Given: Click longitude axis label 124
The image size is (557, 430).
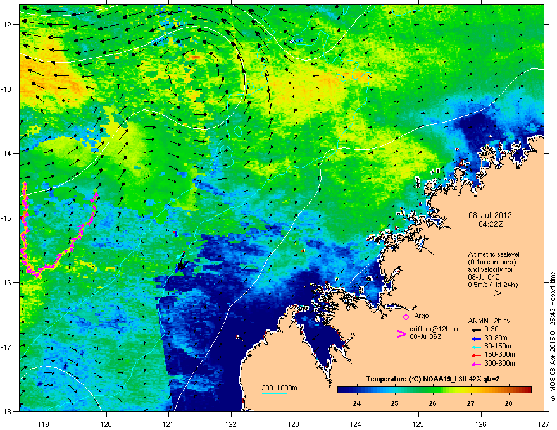Looking at the screenshot, I should (356, 424).
